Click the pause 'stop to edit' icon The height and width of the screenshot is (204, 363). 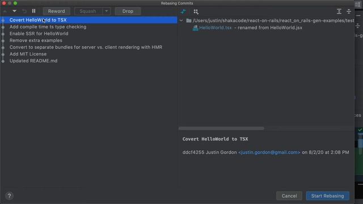[x=34, y=11]
